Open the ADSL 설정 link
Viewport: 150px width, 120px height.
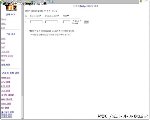point(6,103)
